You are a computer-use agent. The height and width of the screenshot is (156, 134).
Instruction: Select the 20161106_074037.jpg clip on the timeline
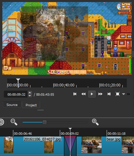click(42, 139)
